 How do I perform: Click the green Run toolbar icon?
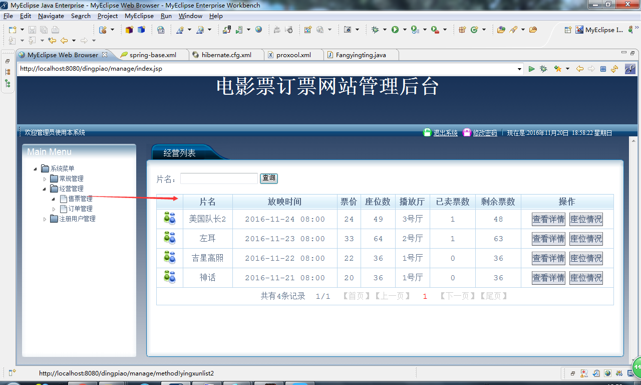[x=395, y=30]
